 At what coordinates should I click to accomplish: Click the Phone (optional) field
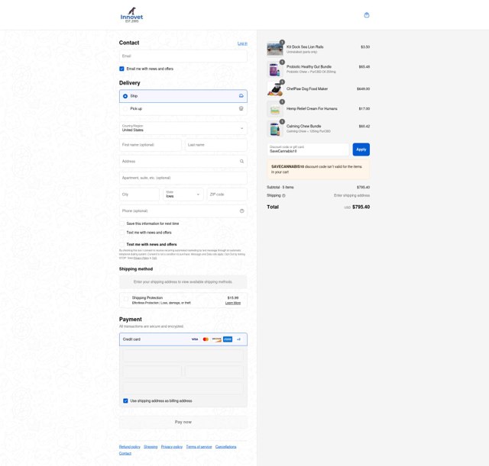point(183,211)
